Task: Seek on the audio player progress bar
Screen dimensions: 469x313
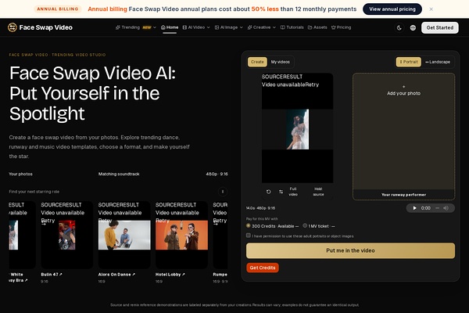Action: click(437, 208)
